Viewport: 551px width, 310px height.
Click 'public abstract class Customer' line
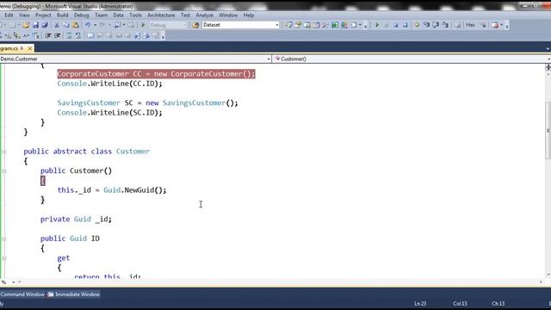87,152
